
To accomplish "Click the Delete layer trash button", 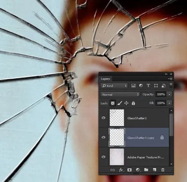I will [x=163, y=170].
